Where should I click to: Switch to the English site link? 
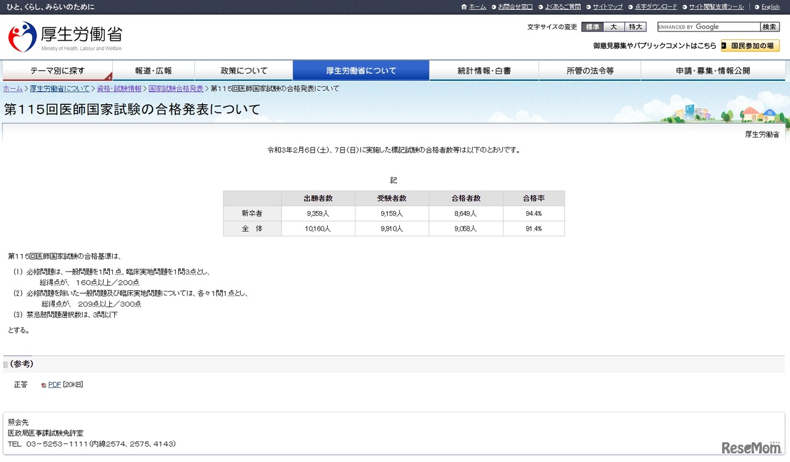[x=770, y=7]
